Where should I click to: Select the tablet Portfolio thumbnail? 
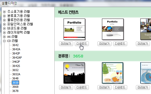[113, 29]
